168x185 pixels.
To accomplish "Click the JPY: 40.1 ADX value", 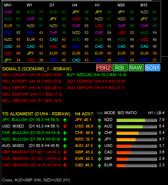I will click(x=83, y=120).
